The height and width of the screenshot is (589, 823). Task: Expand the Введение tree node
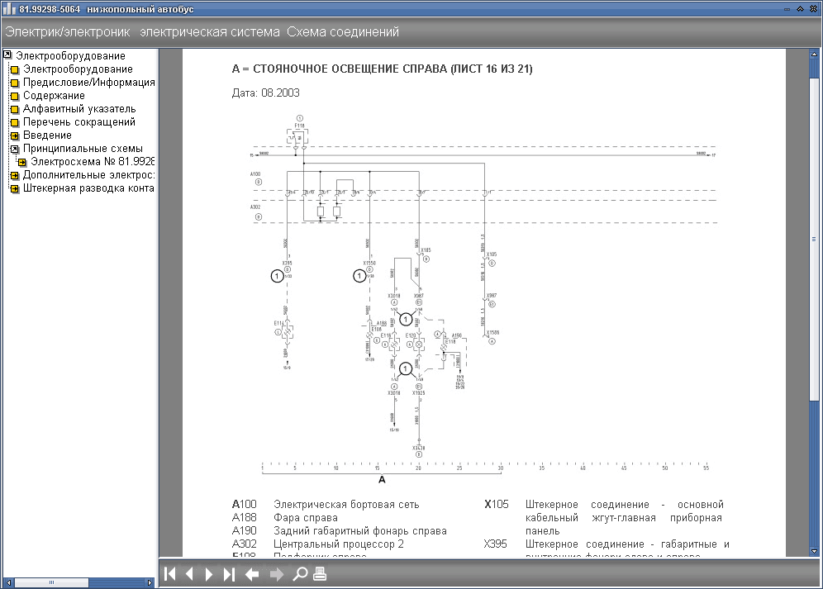tap(15, 135)
